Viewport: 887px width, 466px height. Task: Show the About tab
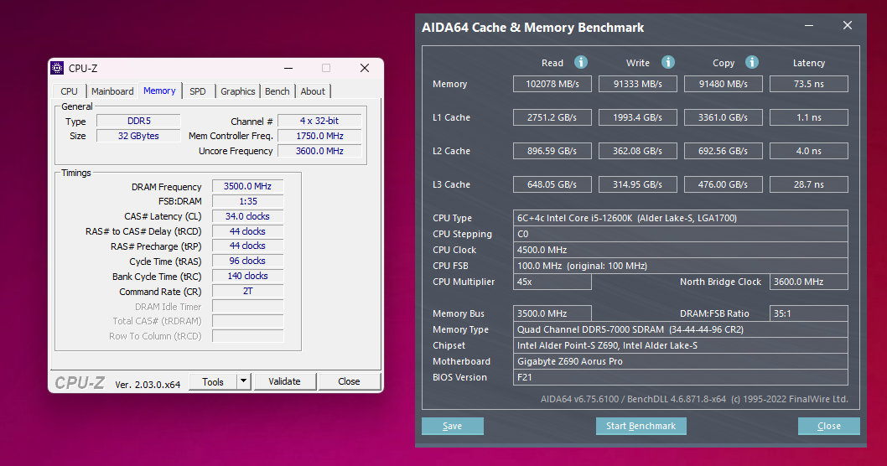[313, 91]
